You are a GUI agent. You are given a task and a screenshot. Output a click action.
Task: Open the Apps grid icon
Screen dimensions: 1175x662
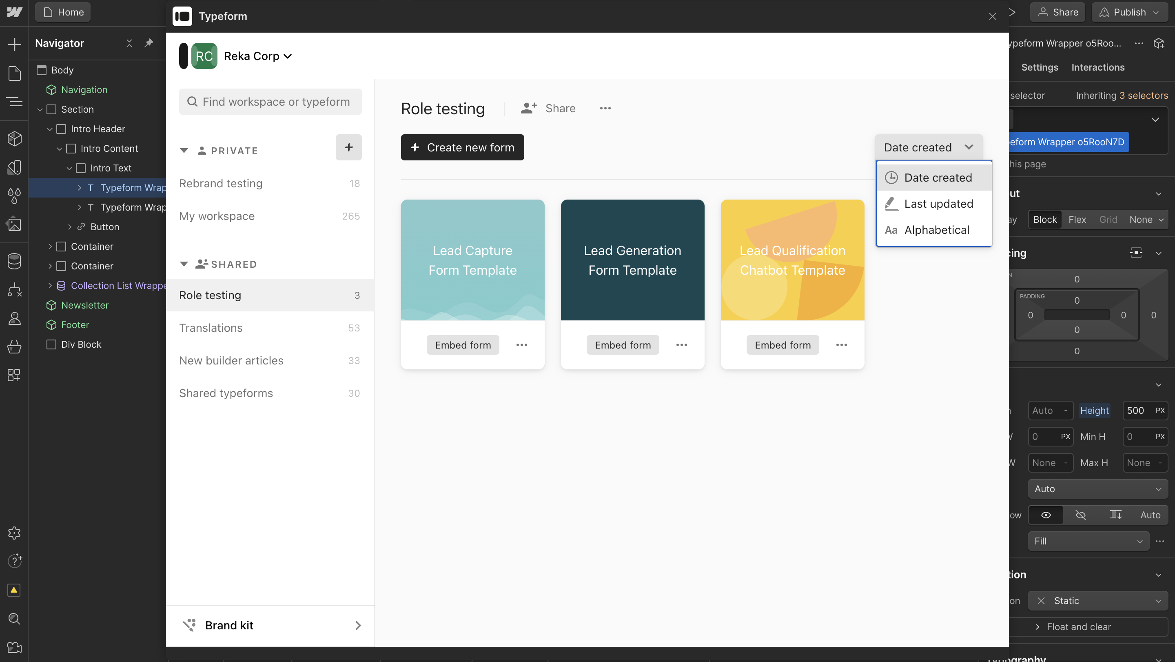[x=14, y=375]
